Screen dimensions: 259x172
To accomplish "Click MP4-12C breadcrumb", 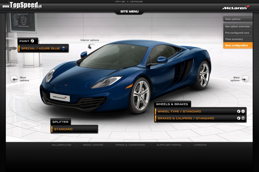I will tap(120, 2).
